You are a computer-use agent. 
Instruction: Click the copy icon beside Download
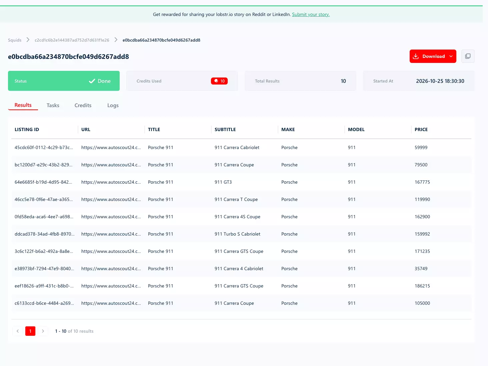click(x=468, y=56)
